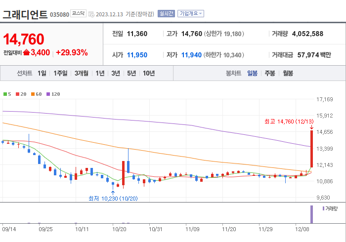This screenshot has width=346, height=242.
Task: Click the red up-arrow change icon
Action: (26, 52)
